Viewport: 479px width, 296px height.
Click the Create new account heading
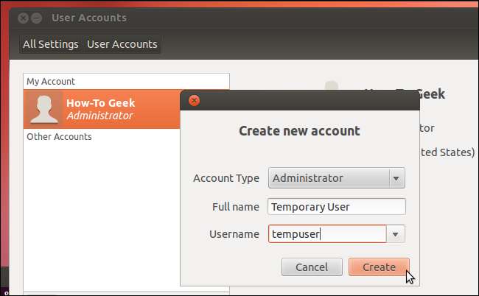[299, 131]
